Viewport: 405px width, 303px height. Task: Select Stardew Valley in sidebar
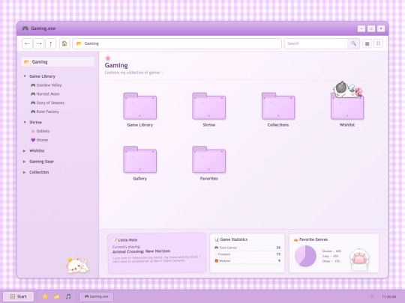coord(46,85)
